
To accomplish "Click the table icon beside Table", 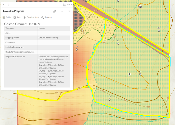I will pos(4,18).
